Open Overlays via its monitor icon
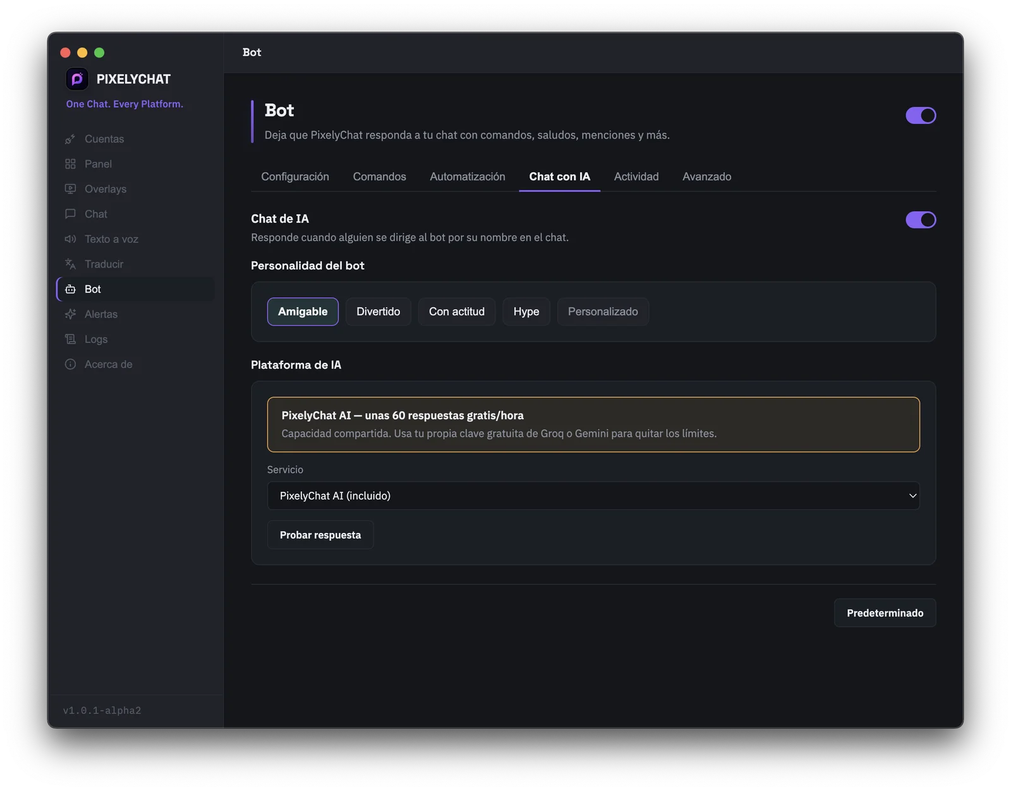1011x791 pixels. pos(70,189)
